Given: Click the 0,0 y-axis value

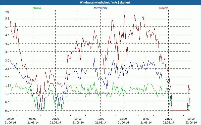Looking at the screenshot, I should [x=7, y=110].
